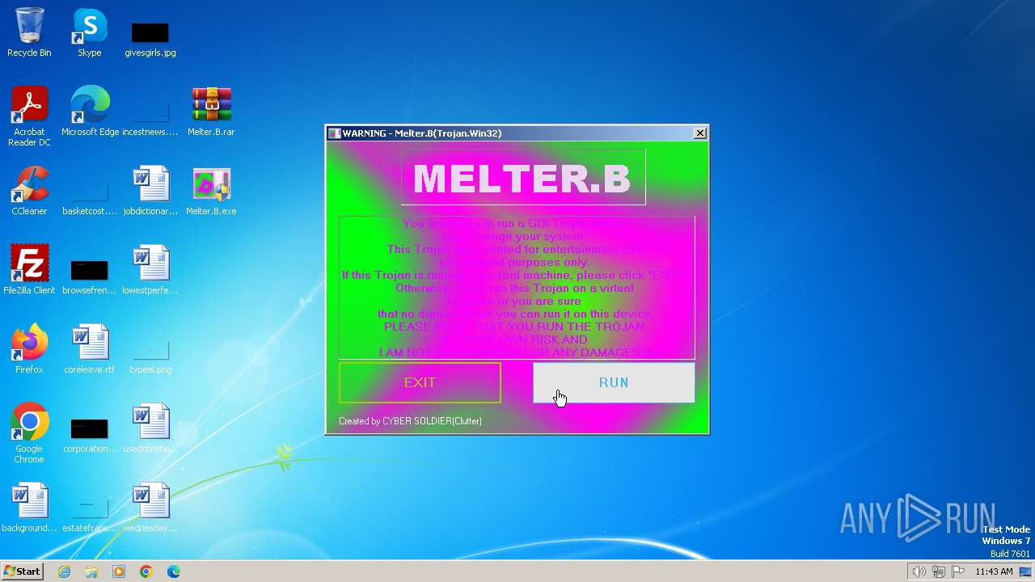The height and width of the screenshot is (582, 1035).
Task: Select the lowestperfe Word document icon
Action: [150, 270]
